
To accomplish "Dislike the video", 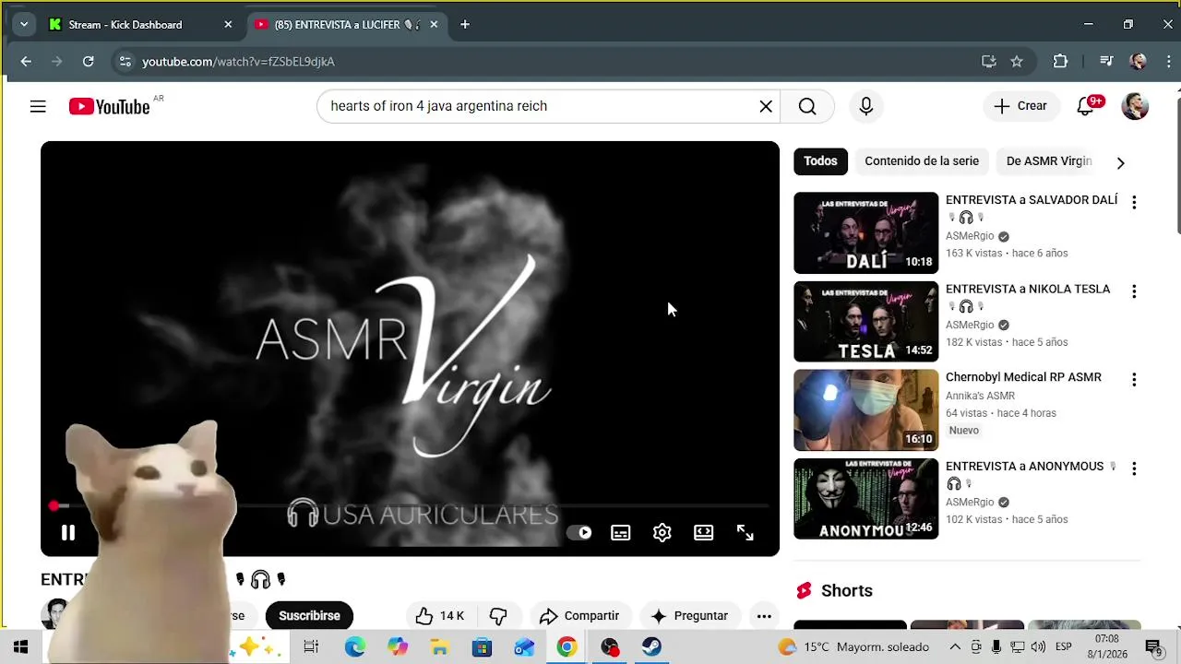I will tap(498, 616).
